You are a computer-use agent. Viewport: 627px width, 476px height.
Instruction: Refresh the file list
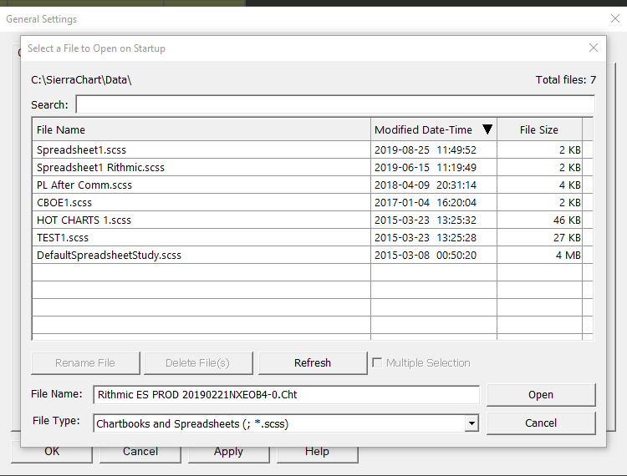313,362
